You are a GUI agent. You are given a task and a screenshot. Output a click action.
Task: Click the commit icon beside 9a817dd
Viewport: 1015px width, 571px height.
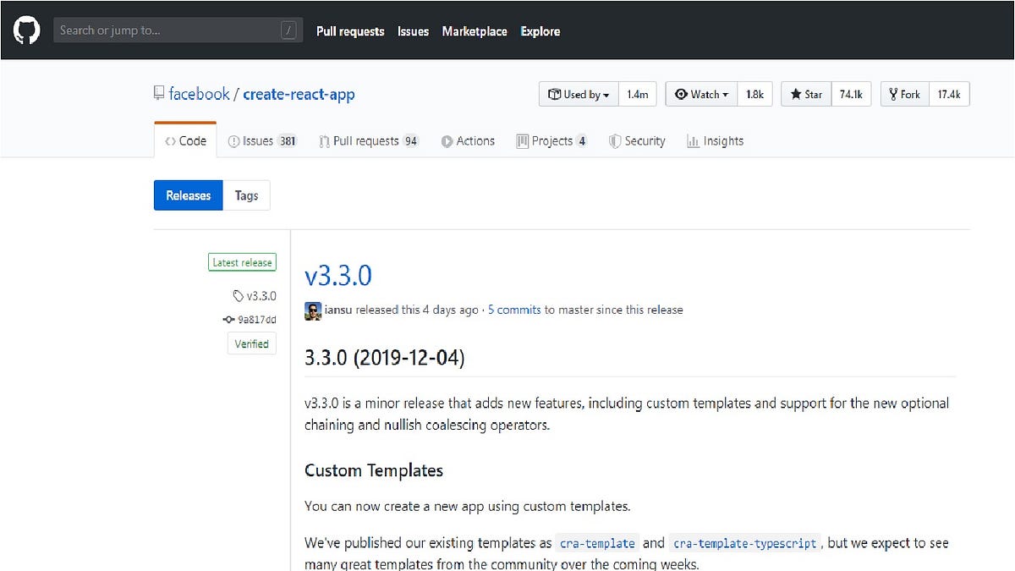click(x=228, y=320)
